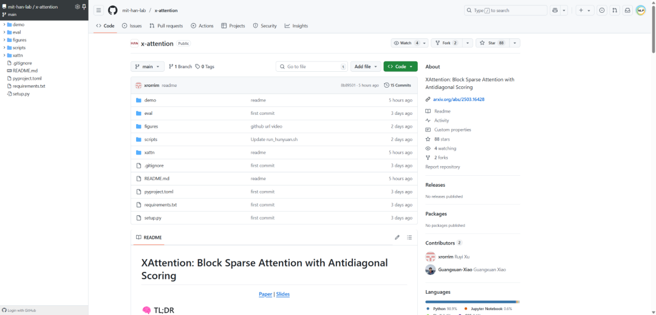
Task: Focus the Go to file search box
Action: tap(312, 67)
